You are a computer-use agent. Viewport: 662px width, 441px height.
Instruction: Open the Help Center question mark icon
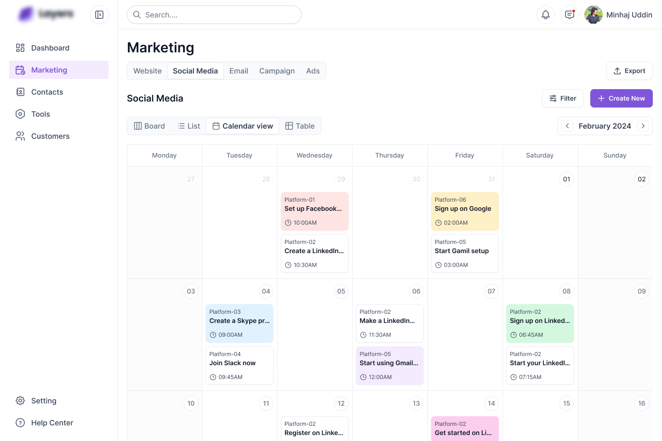pos(20,423)
